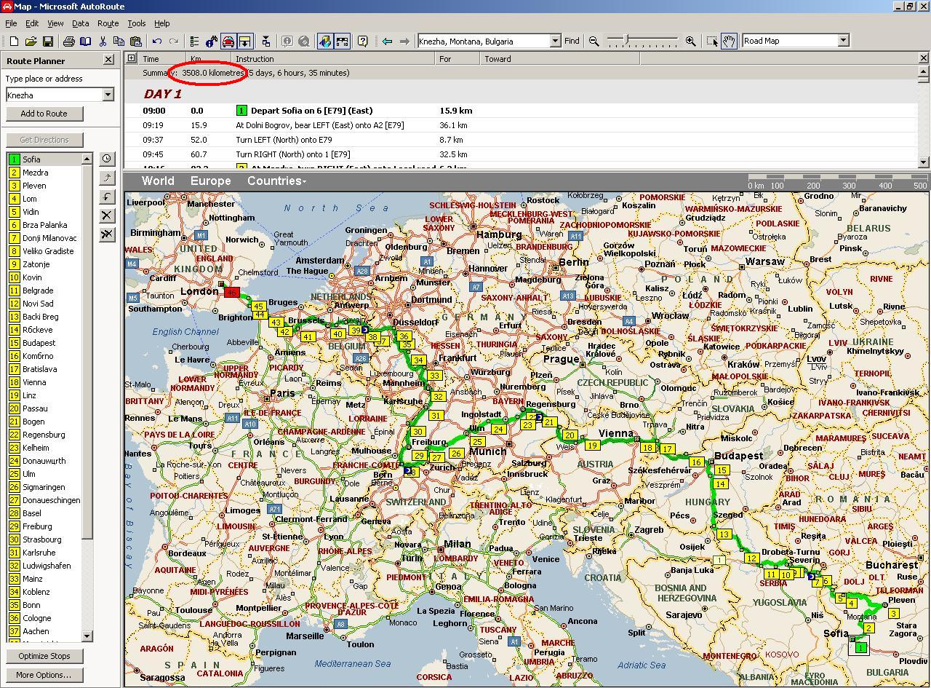This screenshot has height=688, width=931.
Task: Click the World map navigation link
Action: [158, 181]
